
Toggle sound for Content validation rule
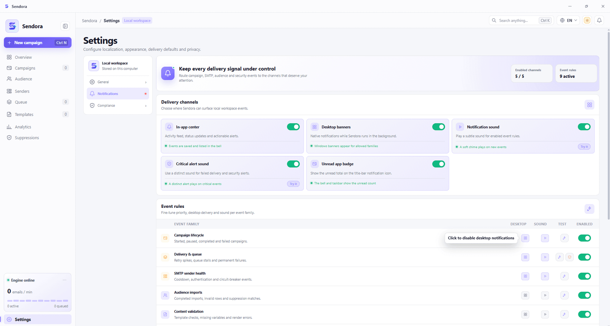click(x=545, y=314)
